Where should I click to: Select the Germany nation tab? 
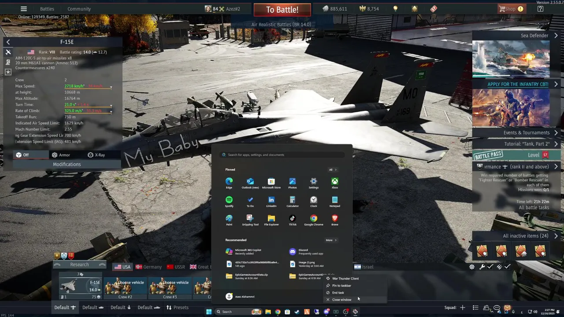pyautogui.click(x=148, y=267)
